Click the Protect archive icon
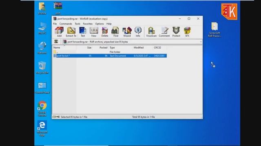This screenshot has width=261, height=146. click(x=176, y=32)
